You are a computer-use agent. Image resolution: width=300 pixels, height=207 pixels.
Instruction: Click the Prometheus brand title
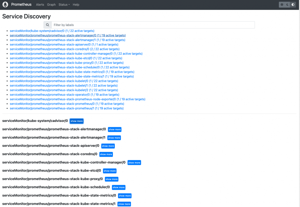[21, 4]
